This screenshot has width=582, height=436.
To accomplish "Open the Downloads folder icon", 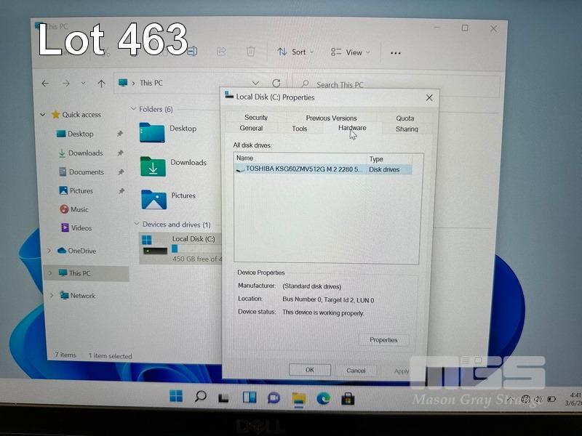I will tap(153, 166).
